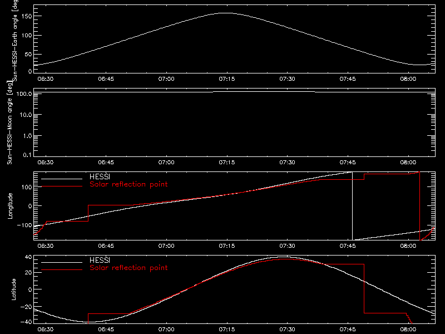
Task: Click the 07:00 time label under Moon angle plot
Action: coord(166,162)
